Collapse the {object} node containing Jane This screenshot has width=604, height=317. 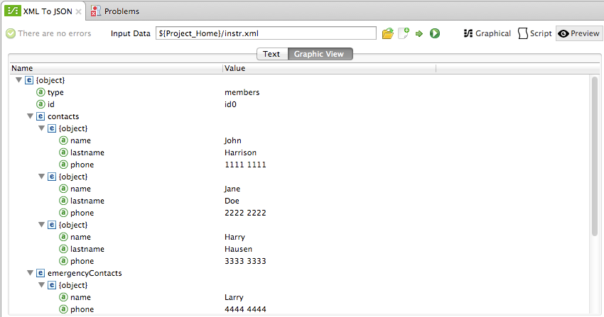[42, 177]
